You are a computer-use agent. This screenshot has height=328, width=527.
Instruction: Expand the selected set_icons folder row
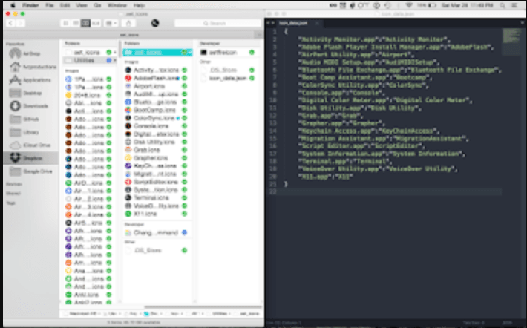click(151, 53)
